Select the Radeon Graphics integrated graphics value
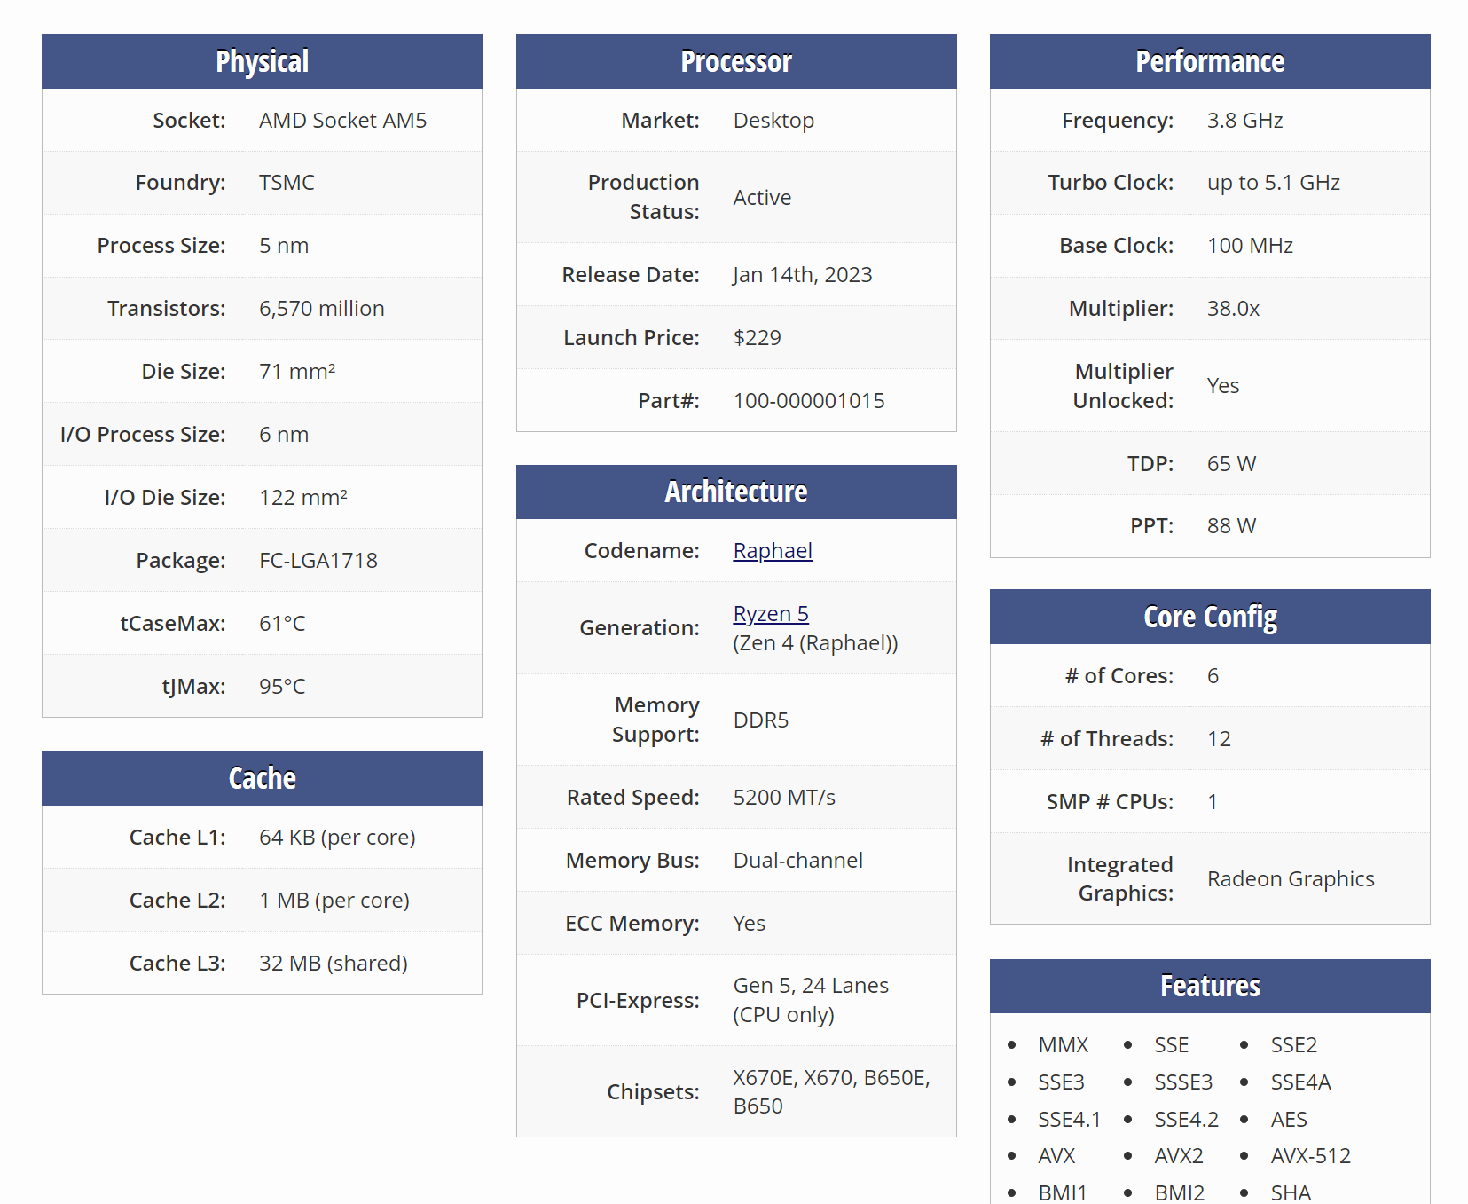This screenshot has width=1468, height=1204. coord(1291,879)
